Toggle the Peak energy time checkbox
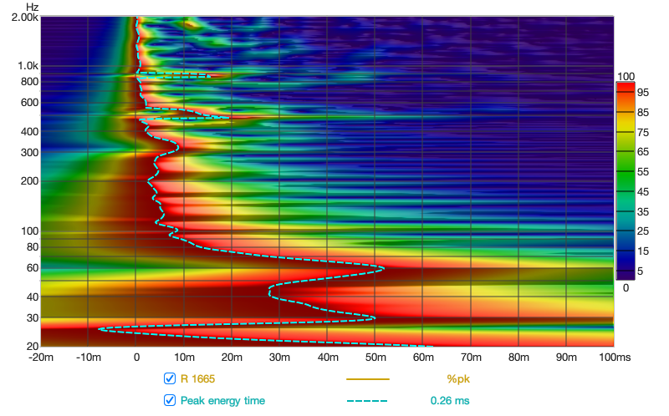The height and width of the screenshot is (416, 669). tap(171, 400)
